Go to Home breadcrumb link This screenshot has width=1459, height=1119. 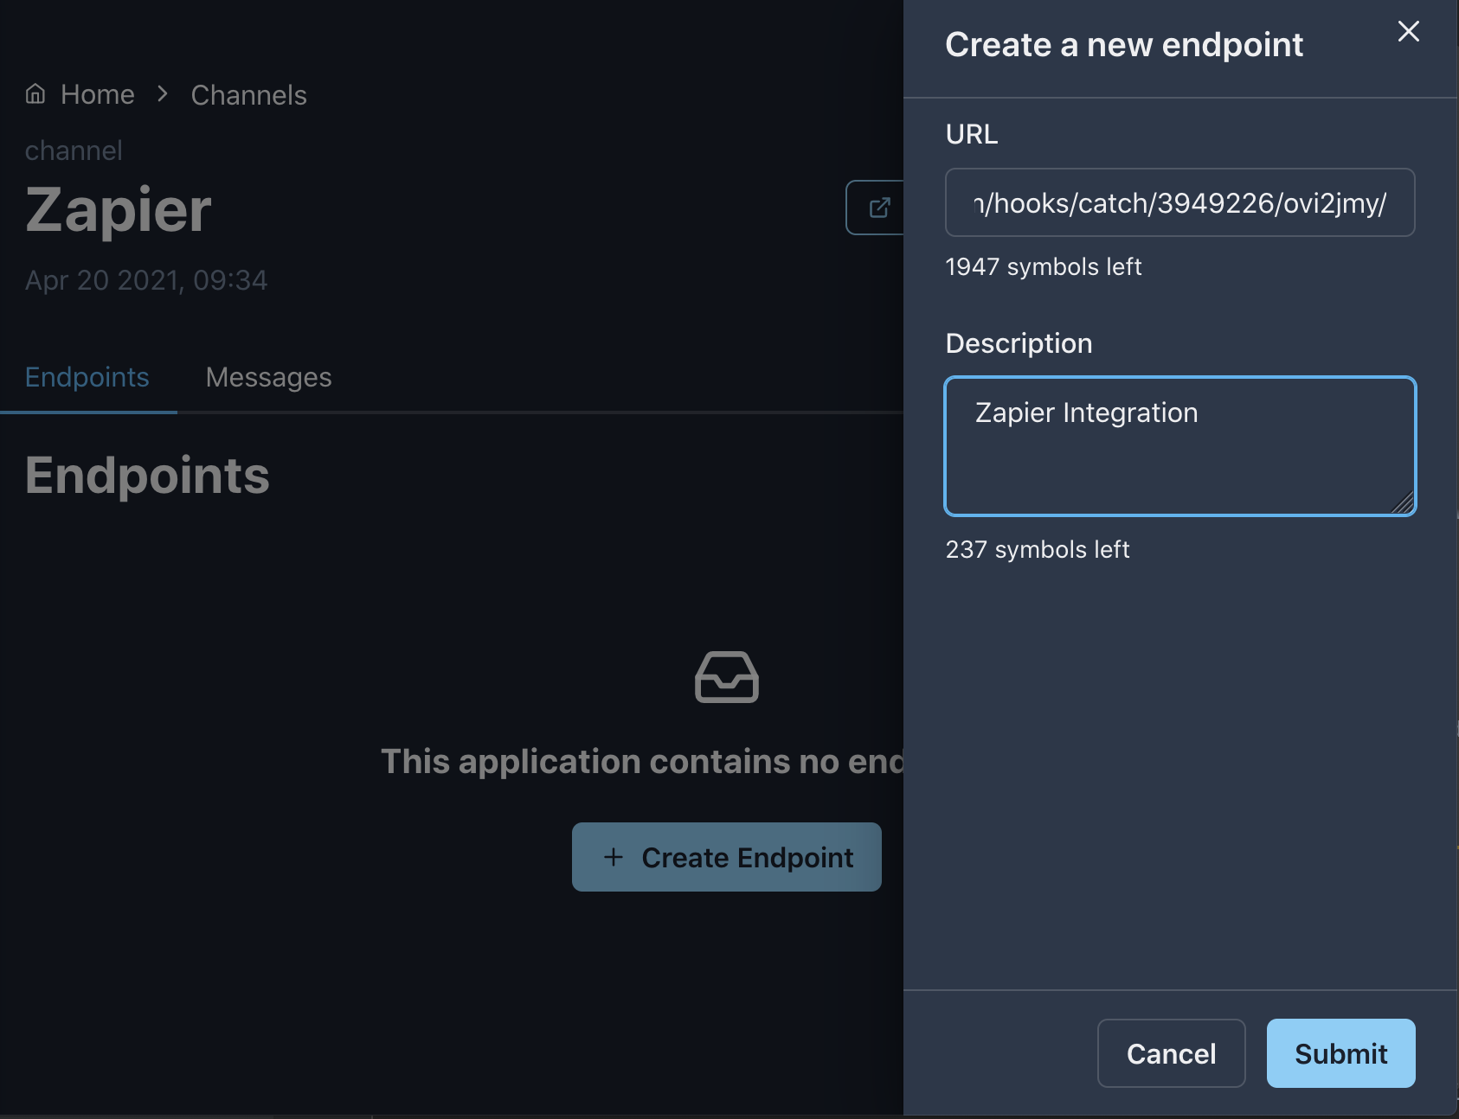click(x=97, y=94)
